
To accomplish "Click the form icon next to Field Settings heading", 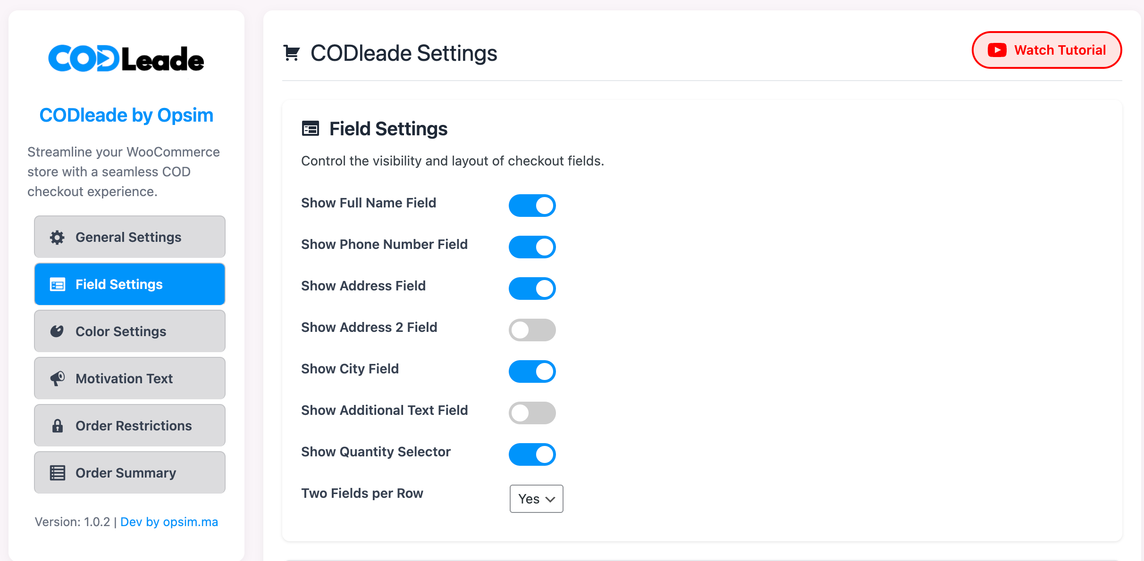I will pos(311,128).
